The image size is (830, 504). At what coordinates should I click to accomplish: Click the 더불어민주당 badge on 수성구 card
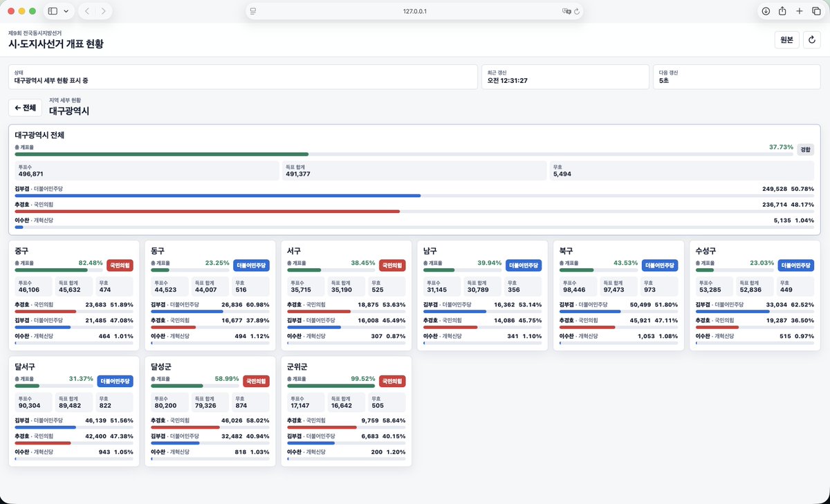click(796, 265)
